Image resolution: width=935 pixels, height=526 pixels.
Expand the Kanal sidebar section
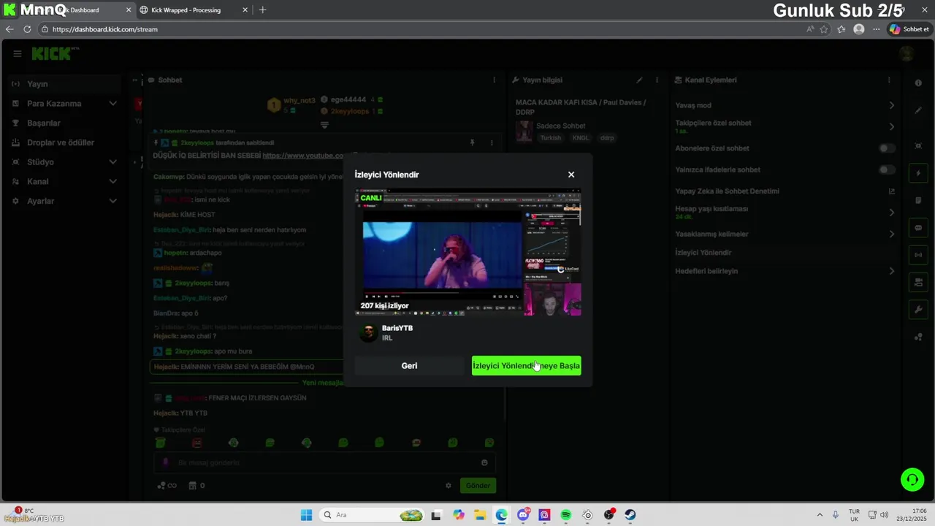click(x=64, y=181)
